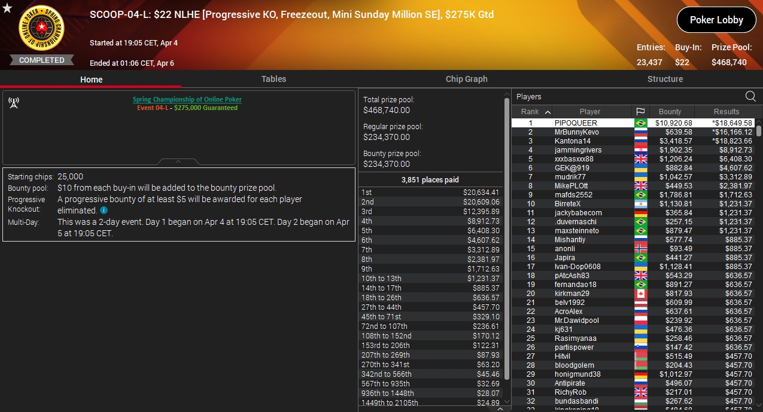The width and height of the screenshot is (763, 412).
Task: Click 10th to 13th payout row
Action: [430, 278]
